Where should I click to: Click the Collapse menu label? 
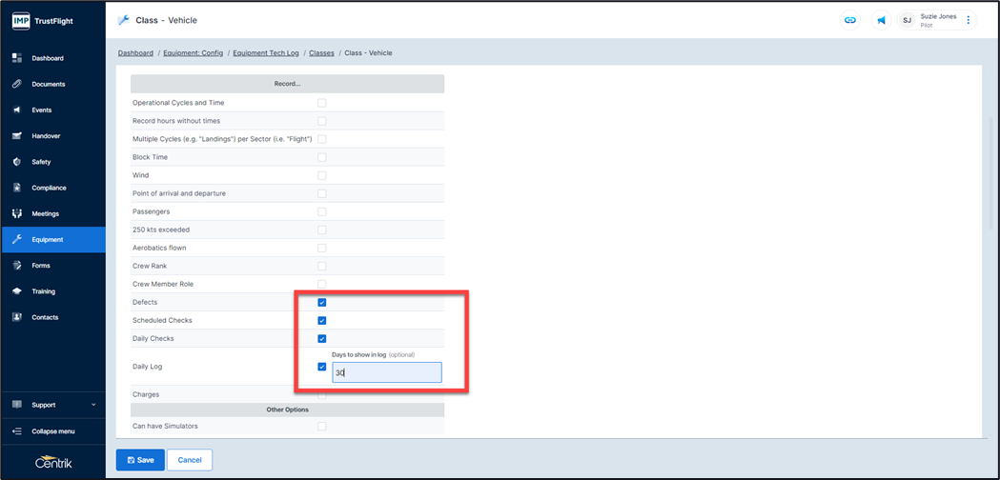[x=53, y=431]
